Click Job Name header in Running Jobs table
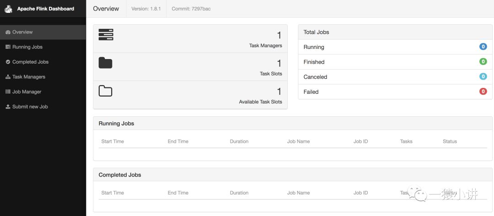This screenshot has height=216, width=494. pos(298,141)
